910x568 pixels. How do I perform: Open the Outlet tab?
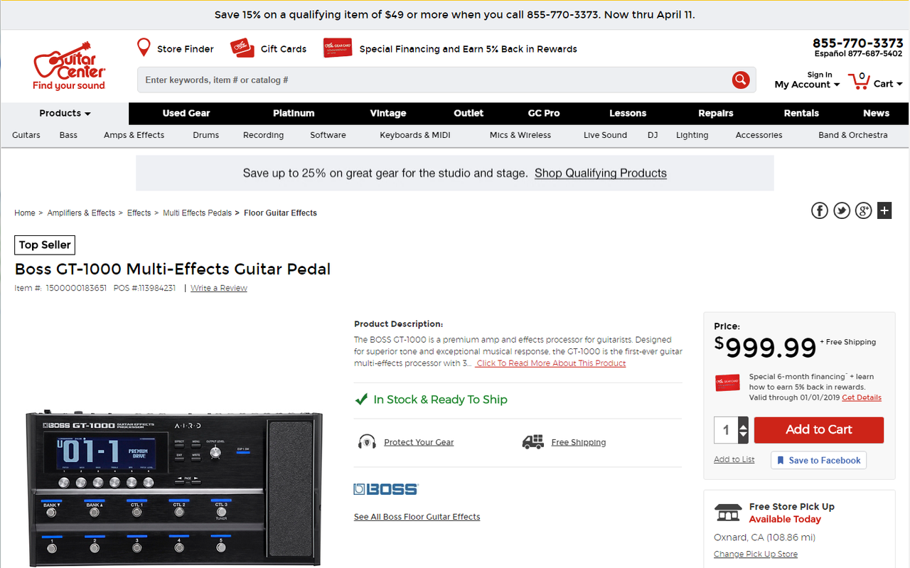[x=469, y=113]
